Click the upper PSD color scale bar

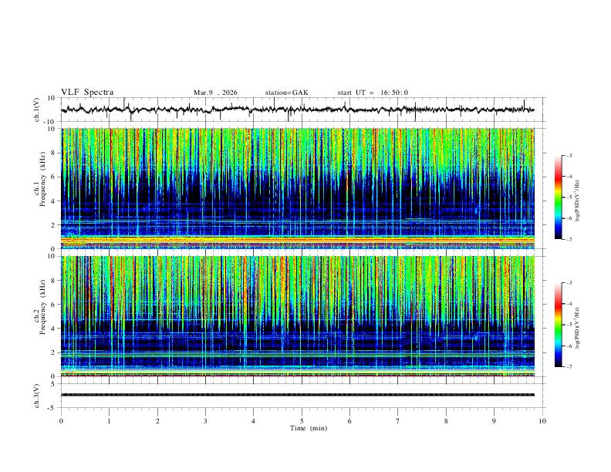(558, 197)
